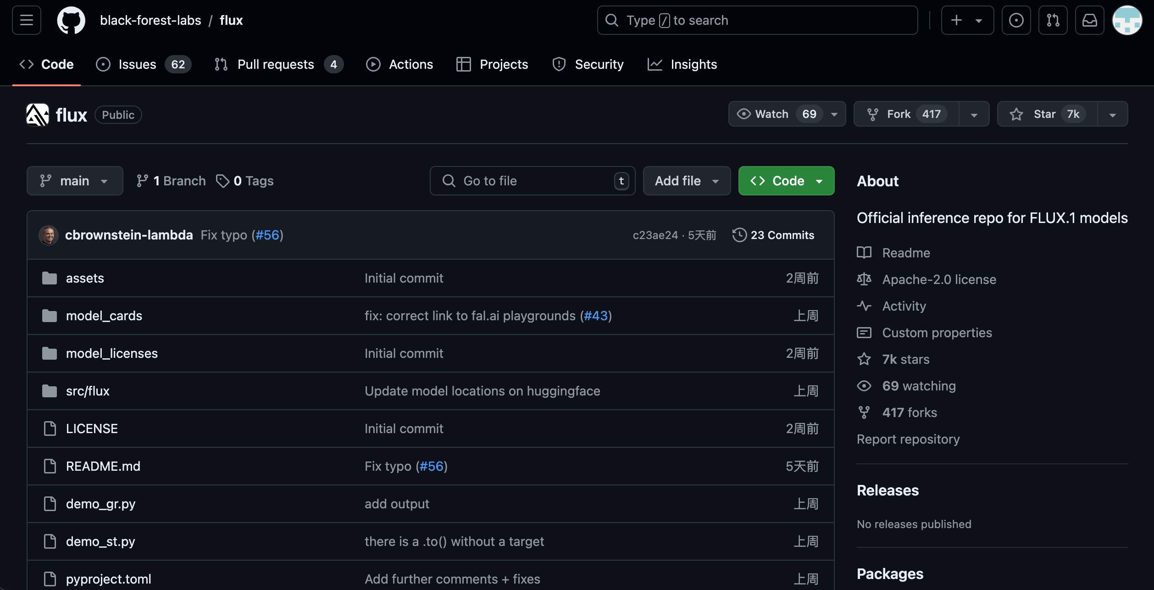View the 0 Tags list
Screen dimensions: 1154x590
pos(245,181)
